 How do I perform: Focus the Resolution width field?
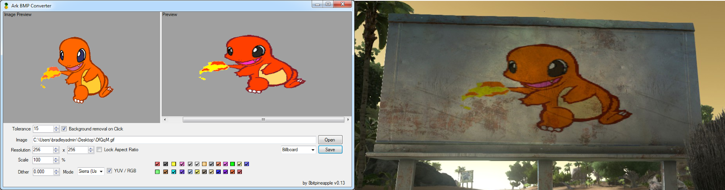(43, 150)
